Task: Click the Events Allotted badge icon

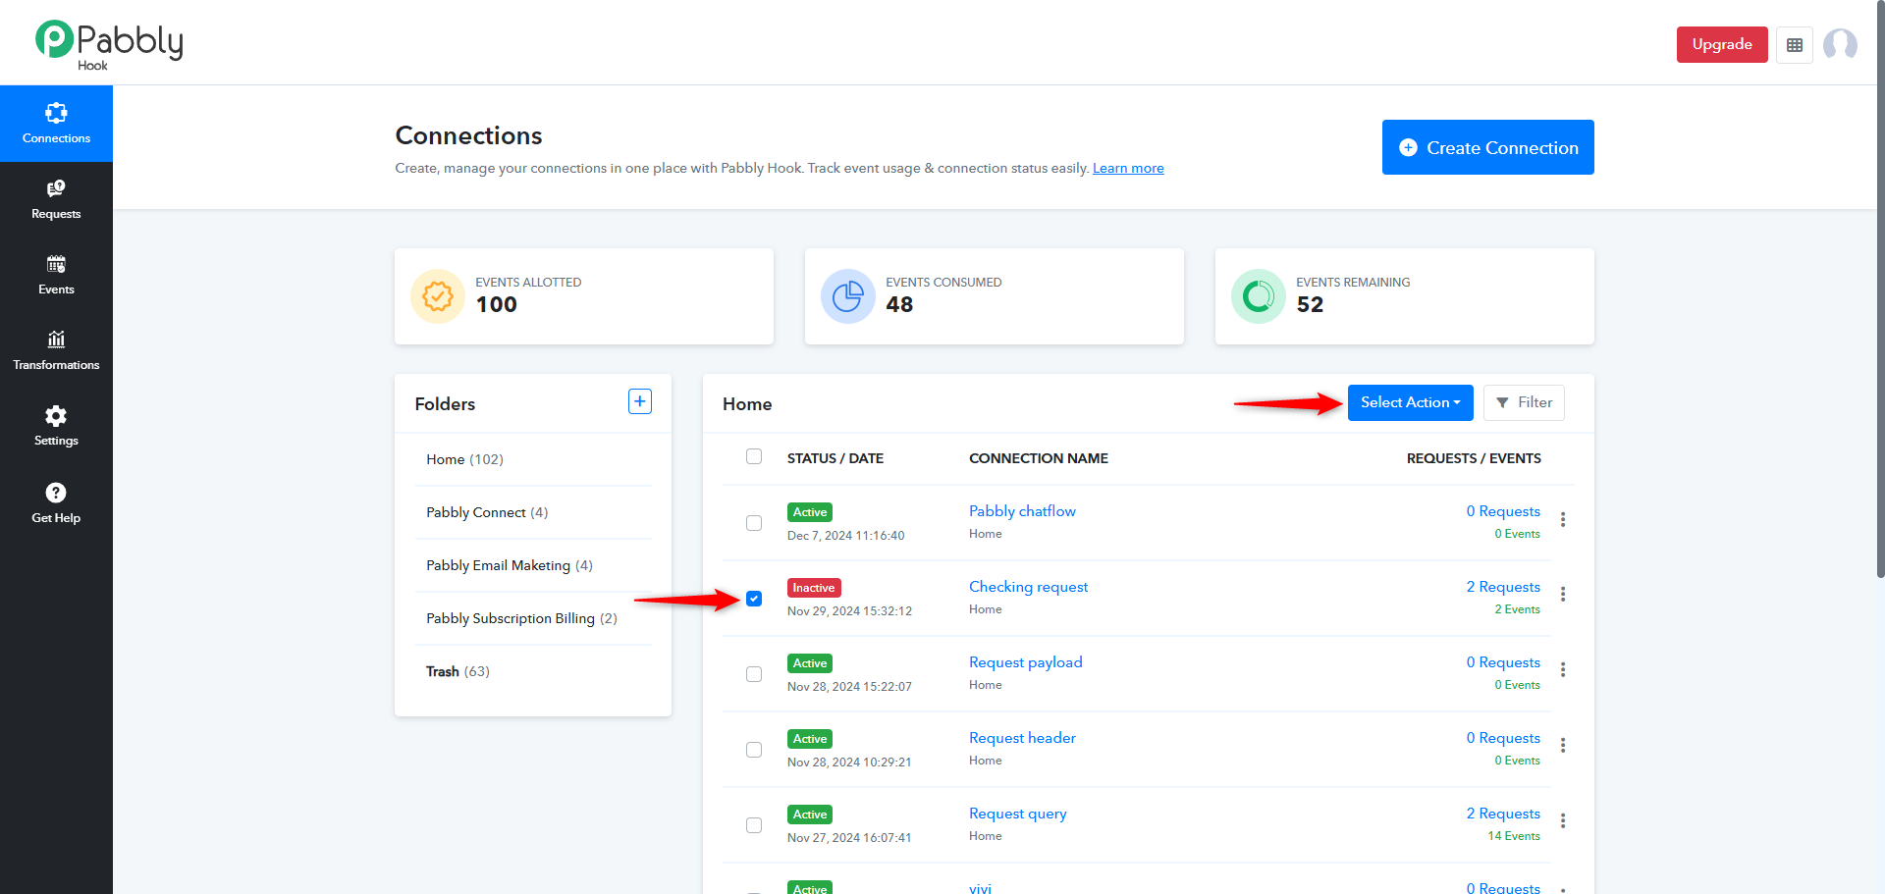Action: (438, 296)
